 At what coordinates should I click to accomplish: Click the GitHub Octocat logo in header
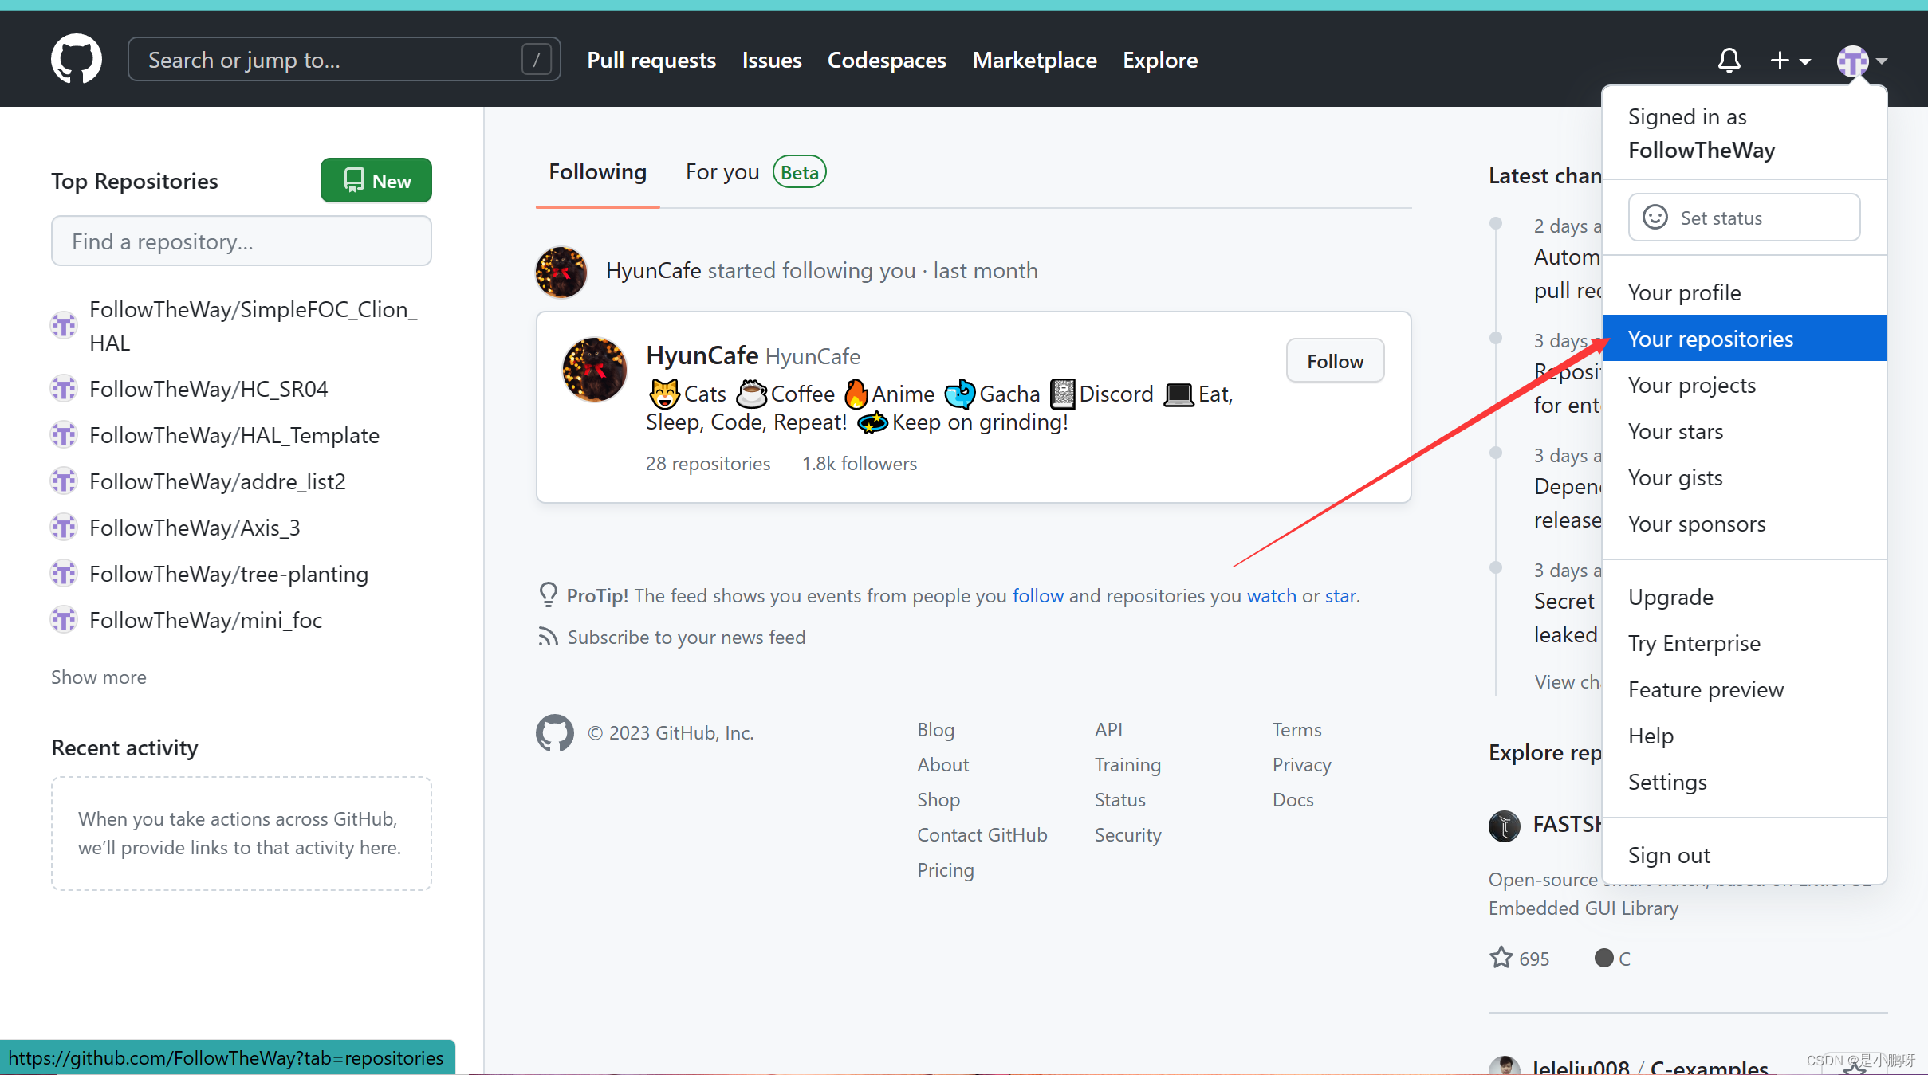[x=77, y=59]
